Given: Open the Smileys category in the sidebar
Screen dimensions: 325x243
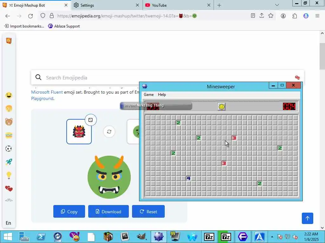Looking at the screenshot, I should pos(9,95).
